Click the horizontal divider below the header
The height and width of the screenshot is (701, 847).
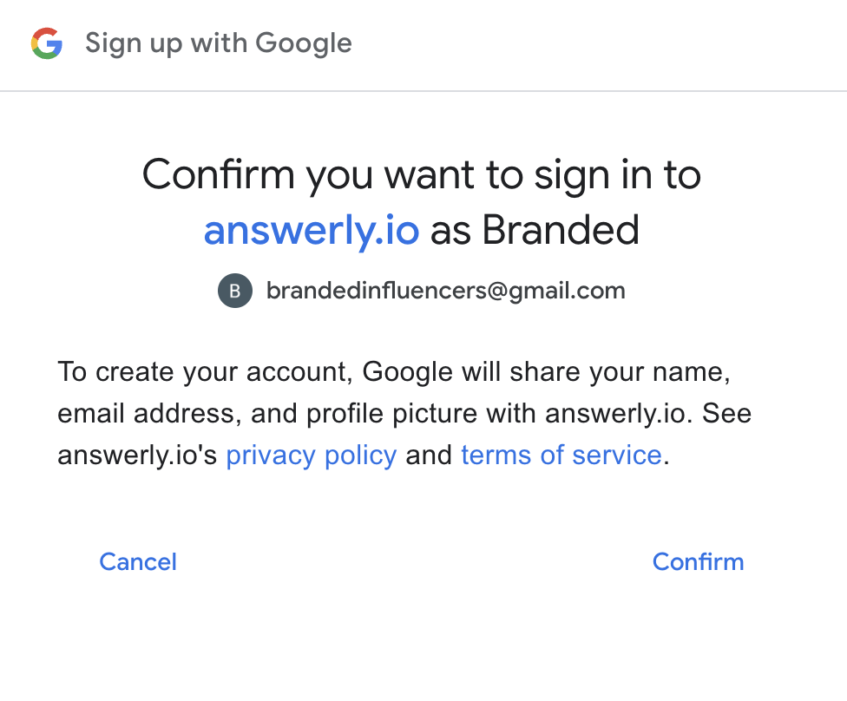click(x=423, y=91)
